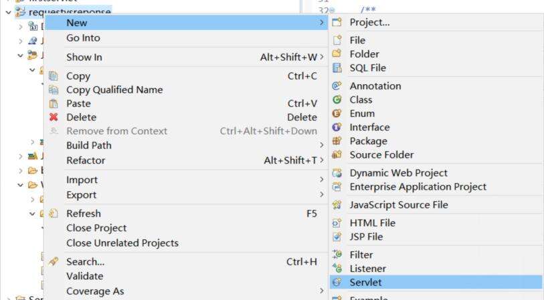544x300 pixels.
Task: Click the Package icon in submenu
Action: (337, 141)
